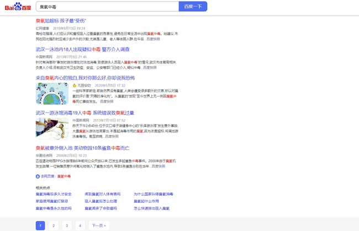Select related search 臭氧消毒后多久才安全
The height and width of the screenshot is (231, 359).
click(54, 194)
